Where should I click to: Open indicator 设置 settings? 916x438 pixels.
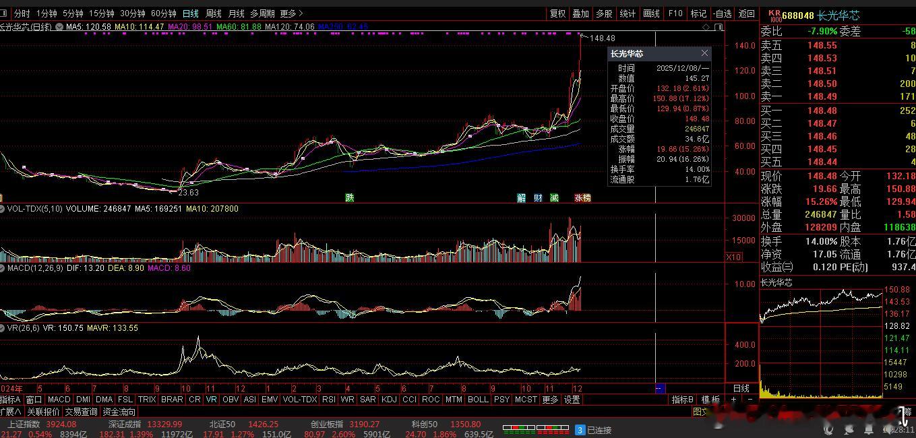(x=572, y=400)
